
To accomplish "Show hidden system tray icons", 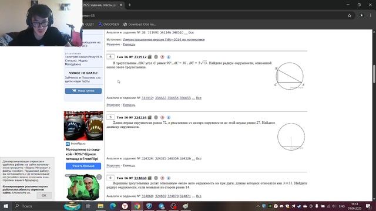I will point(258,206).
